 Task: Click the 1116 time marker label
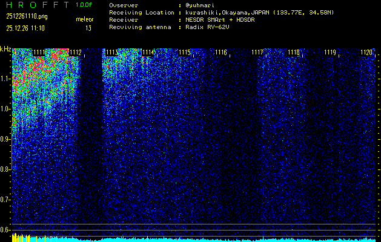click(x=221, y=52)
